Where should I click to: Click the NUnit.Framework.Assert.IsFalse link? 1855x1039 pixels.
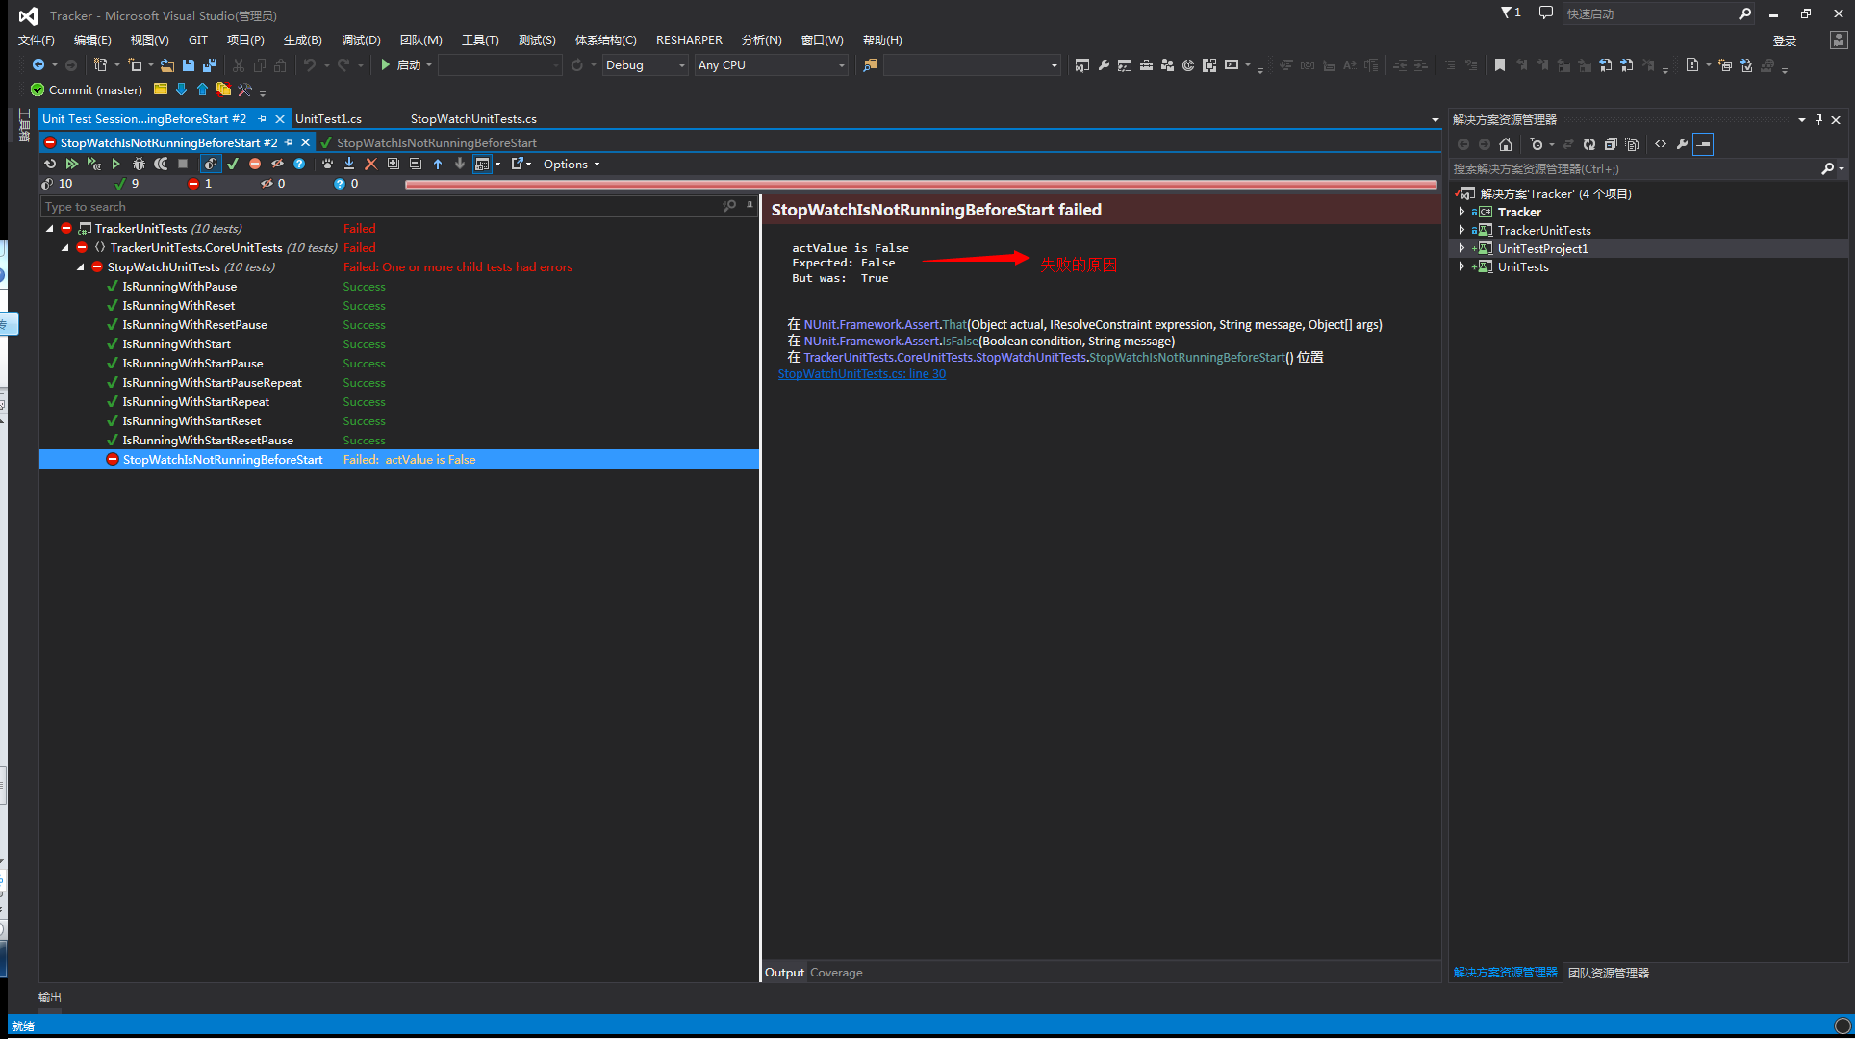pos(891,342)
